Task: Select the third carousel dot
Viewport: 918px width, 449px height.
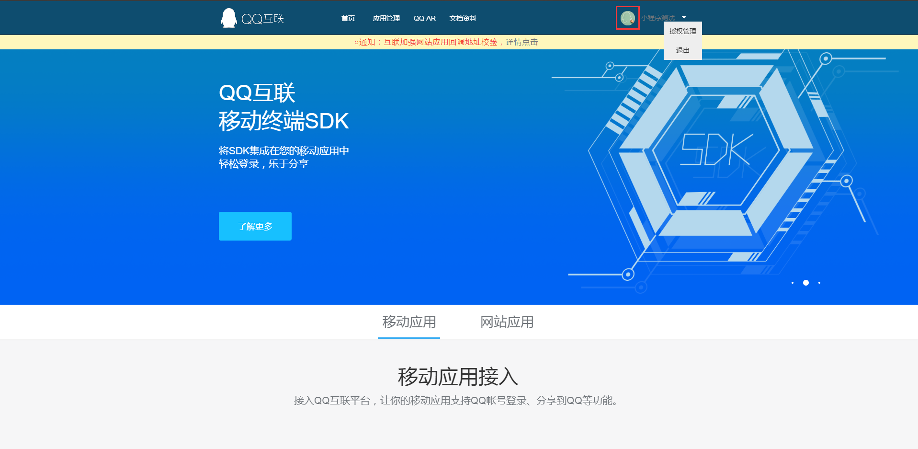Action: click(819, 283)
